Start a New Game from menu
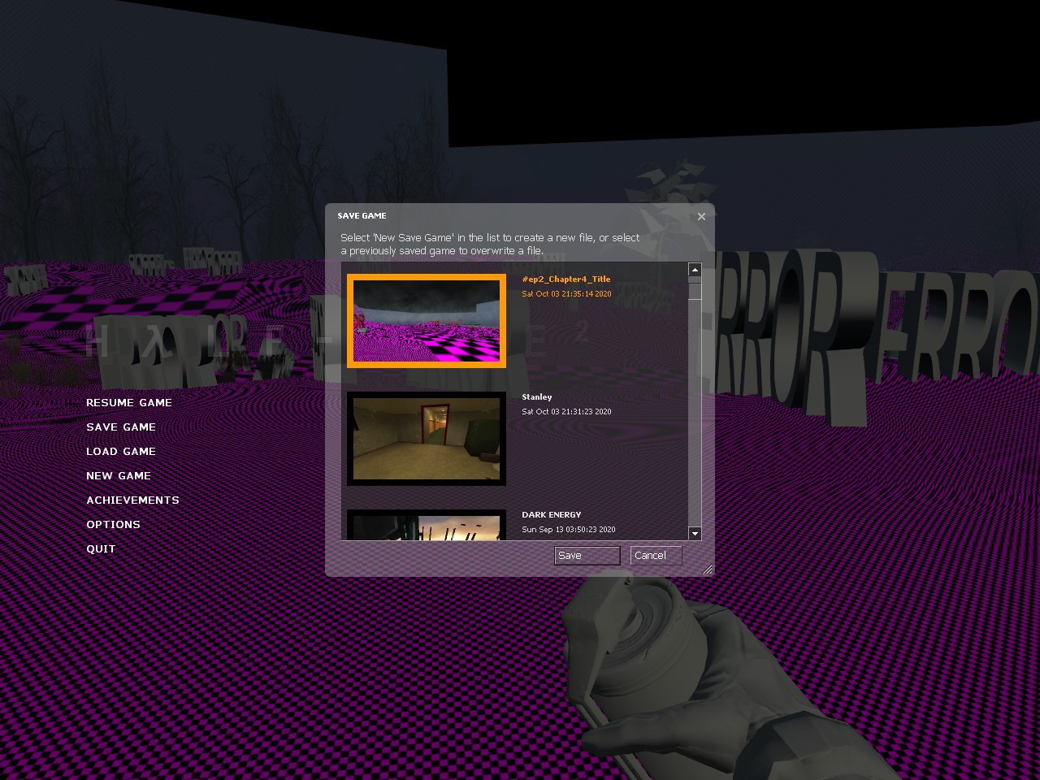1040x780 pixels. 119,476
